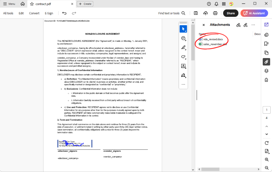Choose the Fill & Sign pen tool
Image resolution: width=272 pixels, height=172 pixels.
point(183,75)
